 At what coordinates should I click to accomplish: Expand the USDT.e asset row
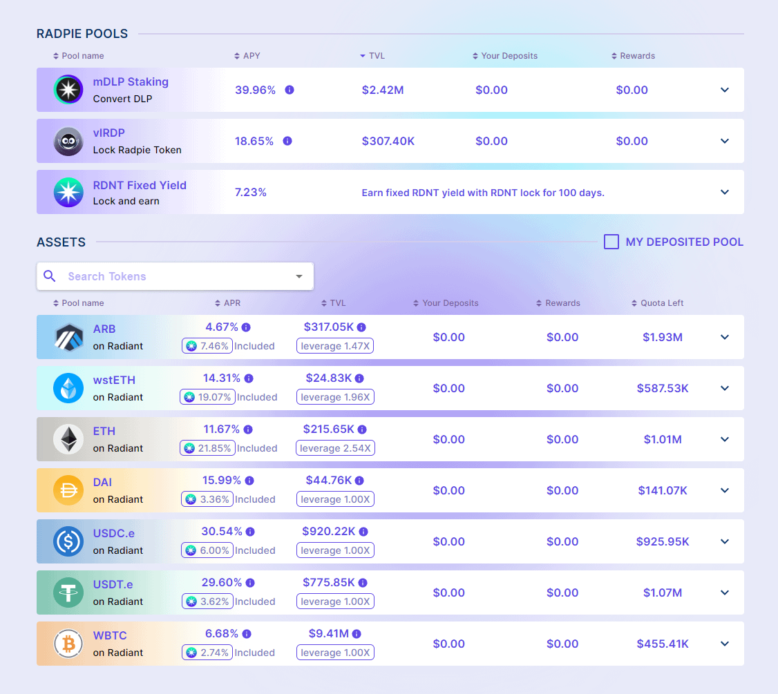click(x=725, y=592)
